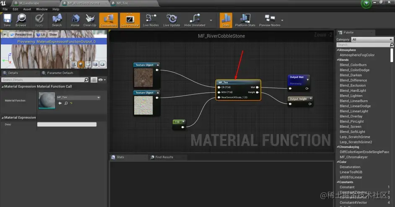Open the Edit menu
Viewport: 395px width, 207px height.
pyautogui.click(x=16, y=9)
